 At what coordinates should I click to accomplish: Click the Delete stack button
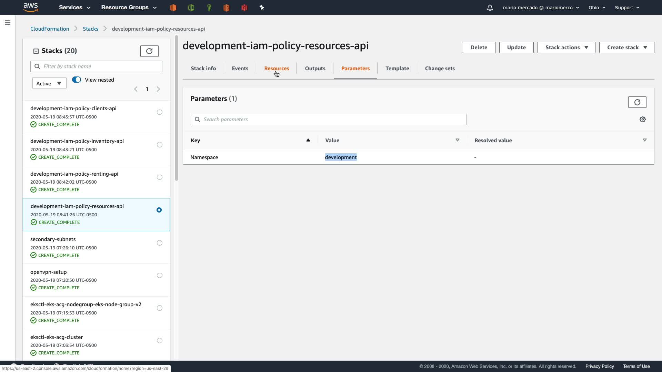tap(479, 48)
